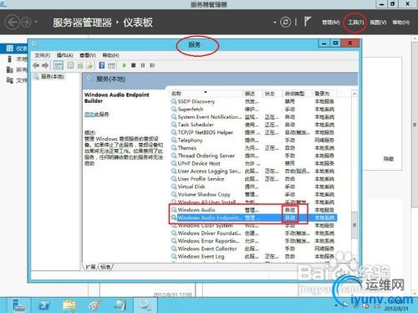Viewport: 418px width, 313px height.
Task: Switch to the 扩展 tab at bottom
Action: (90, 267)
